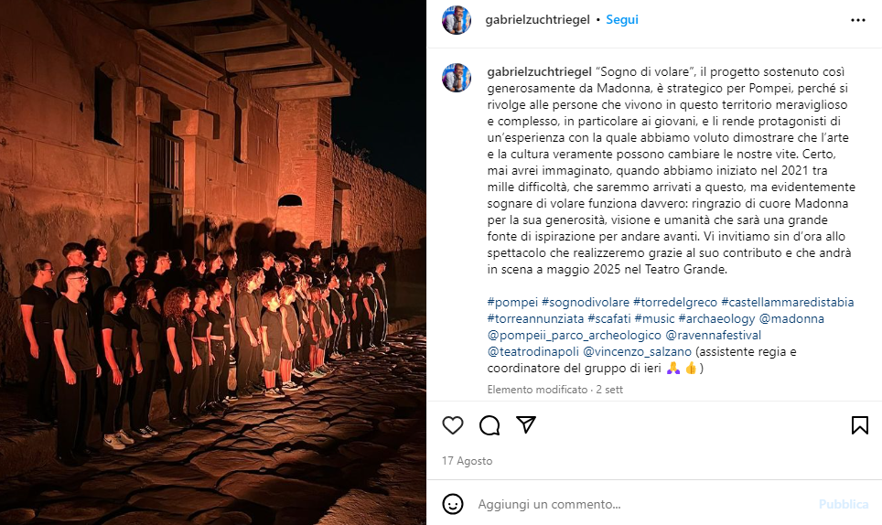Share the post with paper plane icon

point(526,425)
